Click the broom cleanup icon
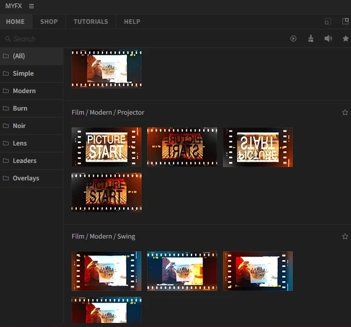This screenshot has width=351, height=327. [311, 38]
